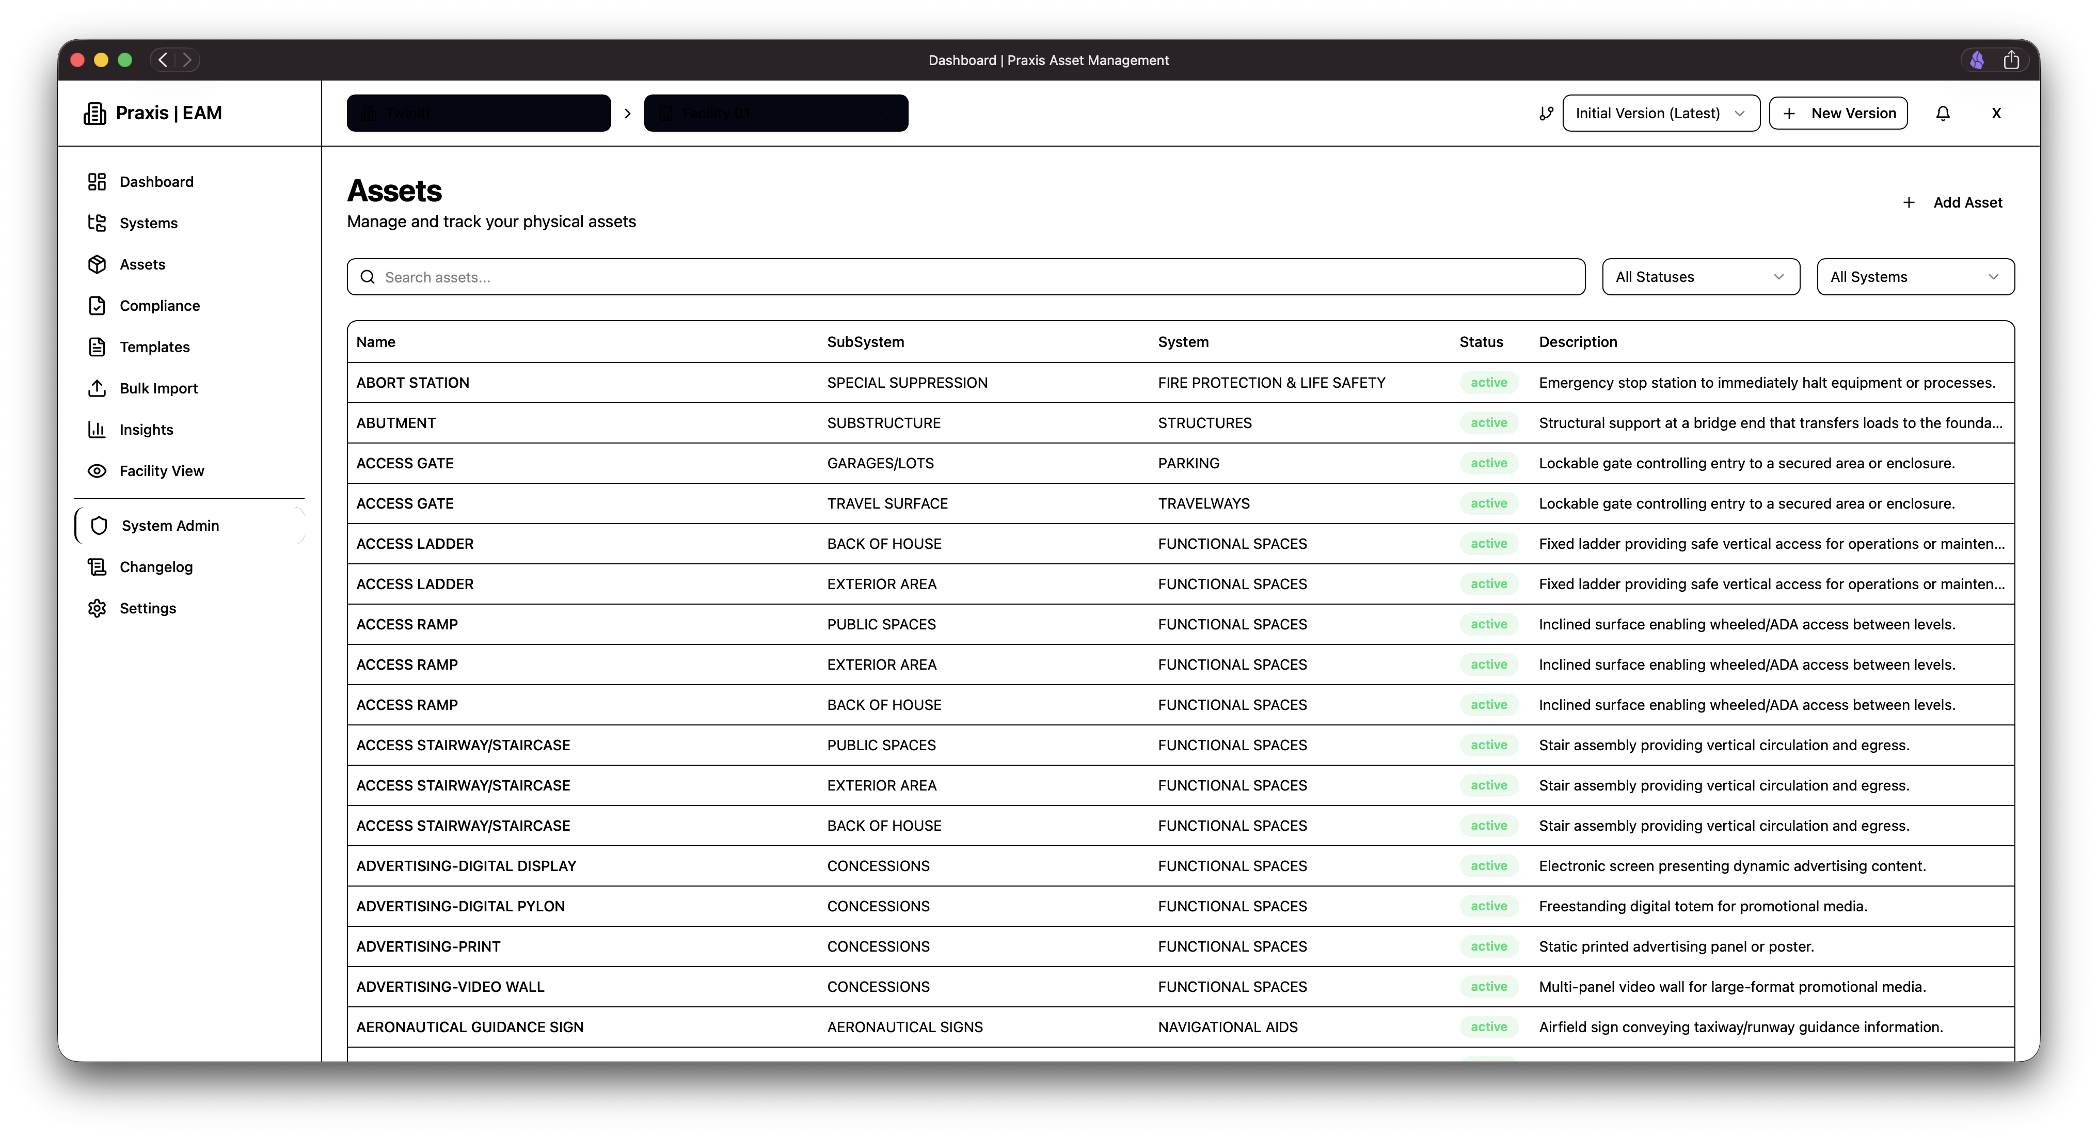This screenshot has width=2098, height=1138.
Task: Click the Compliance checkmark document icon
Action: click(x=97, y=306)
